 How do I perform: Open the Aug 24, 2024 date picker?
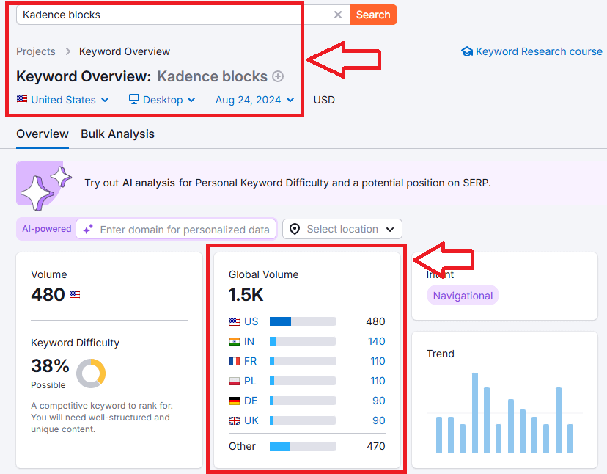pos(254,100)
